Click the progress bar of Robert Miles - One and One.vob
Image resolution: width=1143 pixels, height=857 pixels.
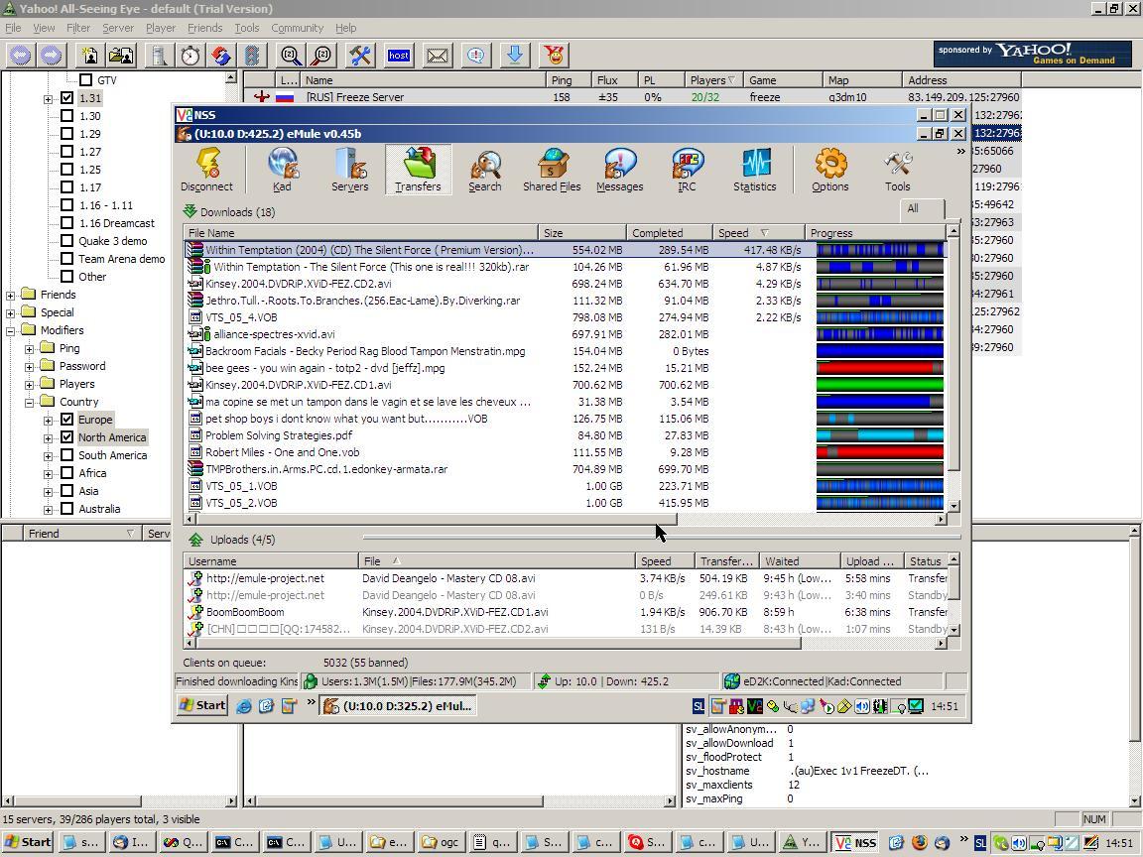(880, 452)
